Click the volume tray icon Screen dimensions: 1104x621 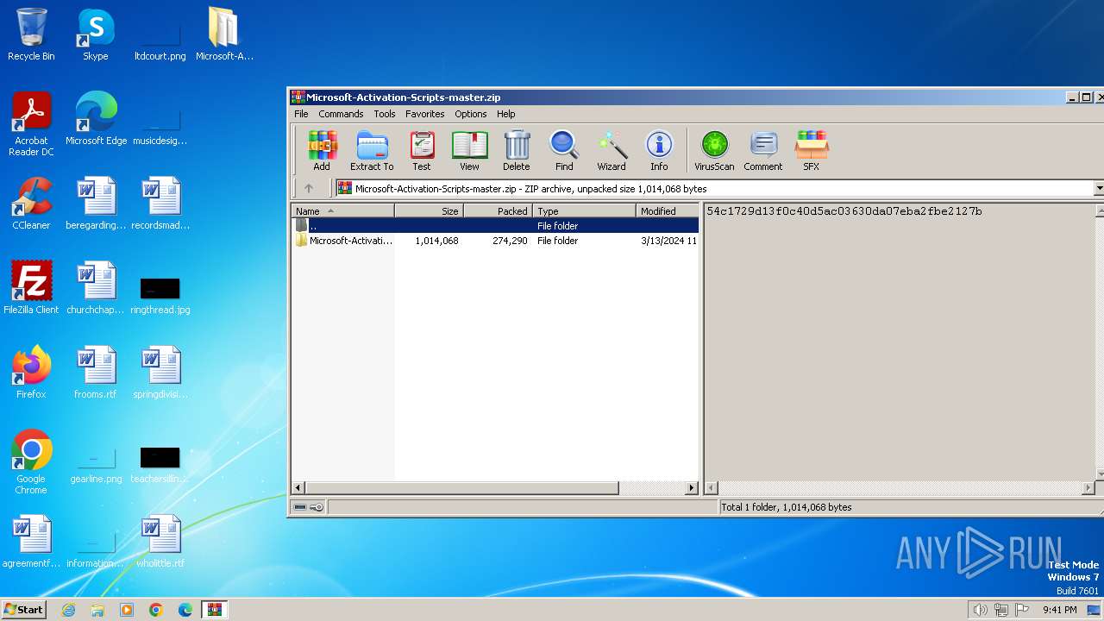(980, 610)
